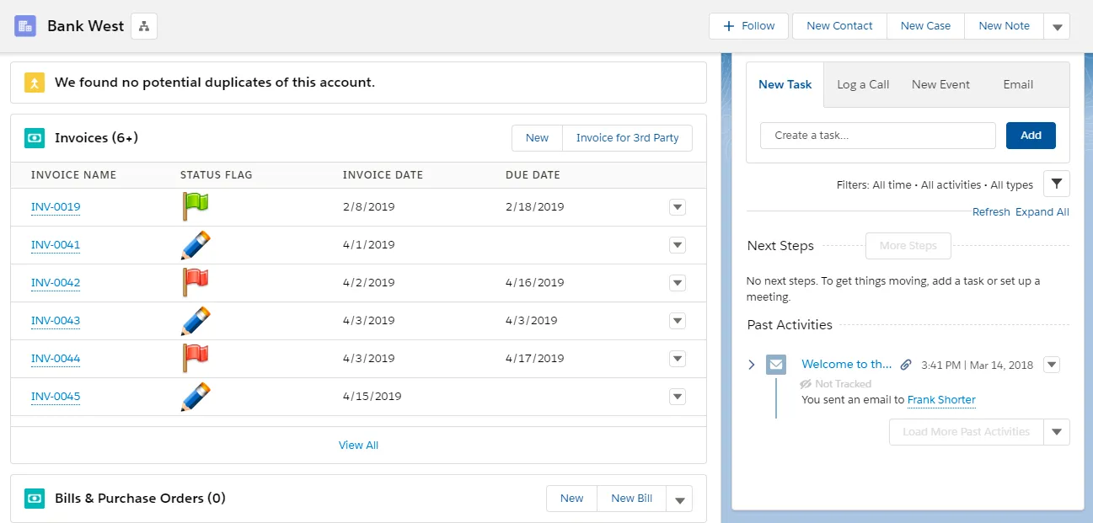Add the task with the Add button
Screen dimensions: 1093x523
[x=1031, y=136]
